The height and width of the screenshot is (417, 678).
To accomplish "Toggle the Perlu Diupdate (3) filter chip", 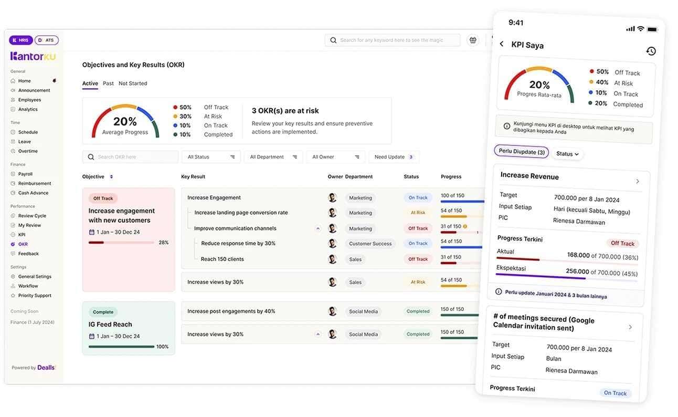I will 521,152.
